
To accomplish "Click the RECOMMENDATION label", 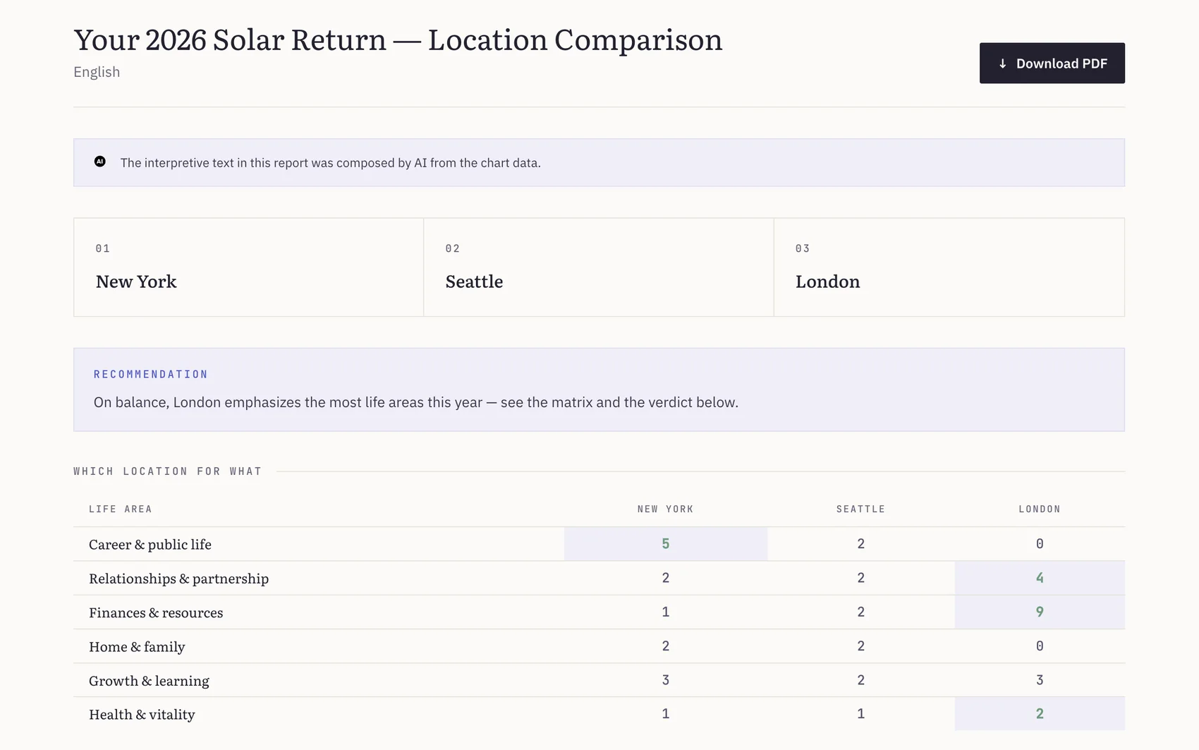I will [151, 374].
